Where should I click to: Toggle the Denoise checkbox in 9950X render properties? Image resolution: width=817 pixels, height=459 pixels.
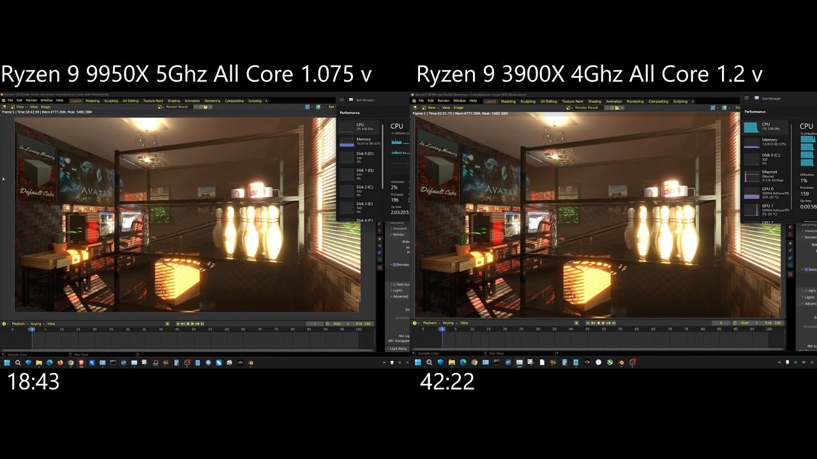point(394,265)
